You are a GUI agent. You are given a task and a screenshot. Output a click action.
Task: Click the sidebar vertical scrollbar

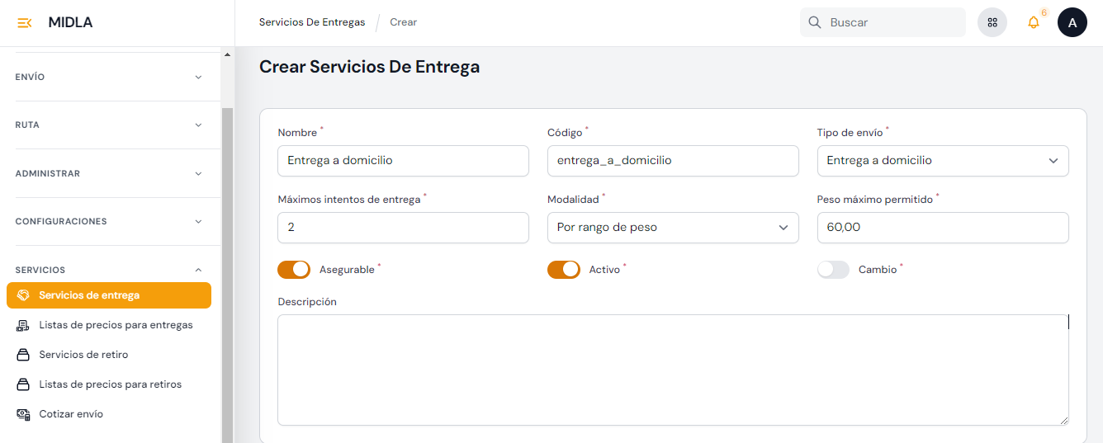(227, 276)
